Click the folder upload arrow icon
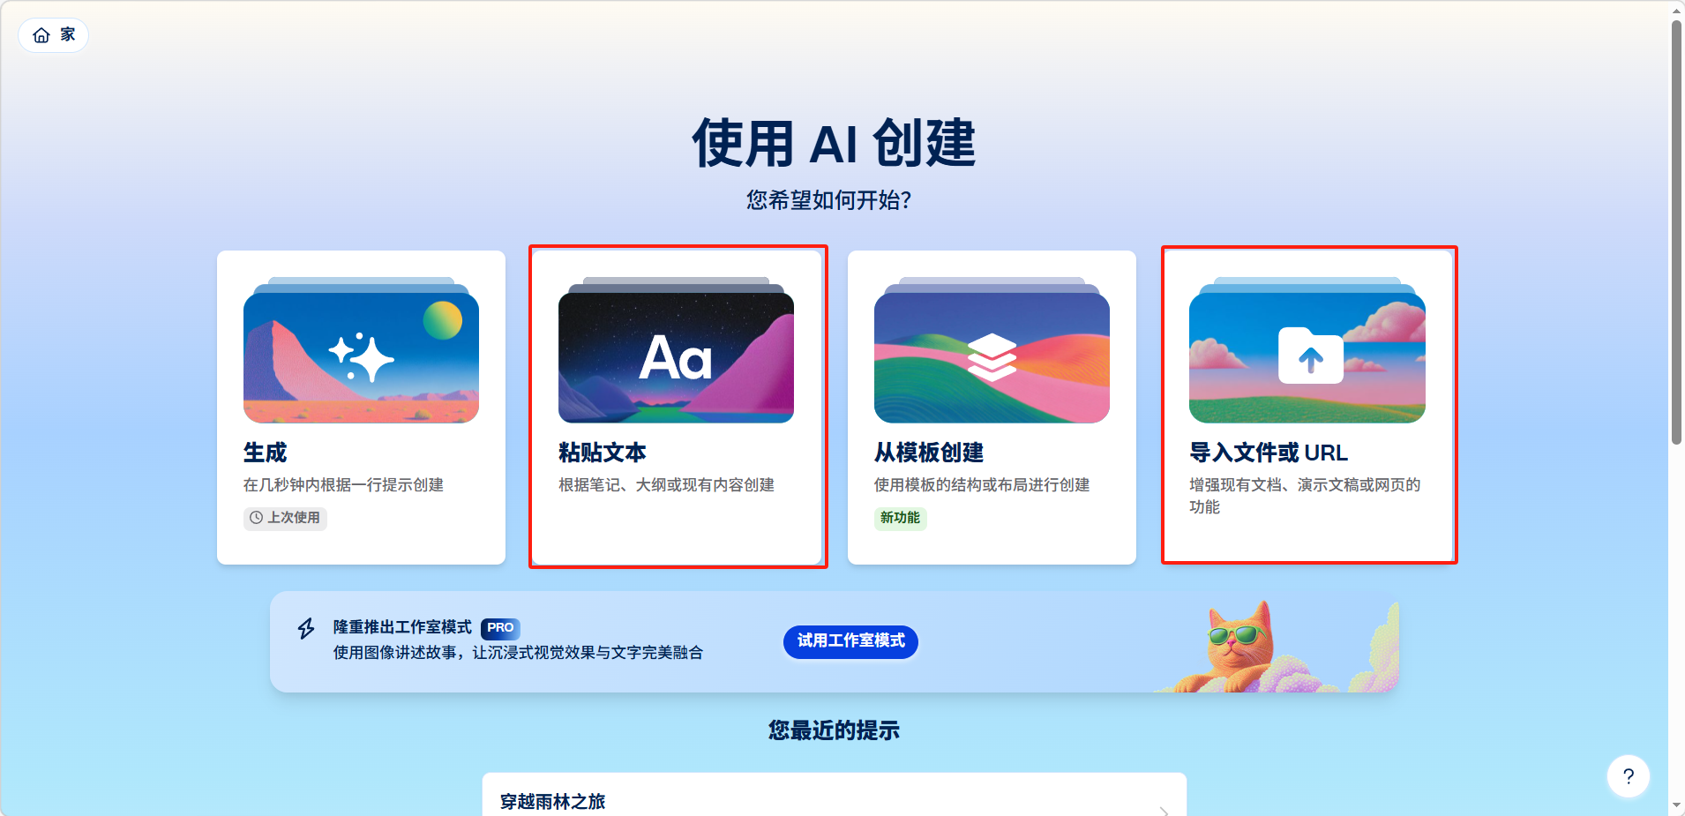This screenshot has width=1685, height=816. point(1310,356)
